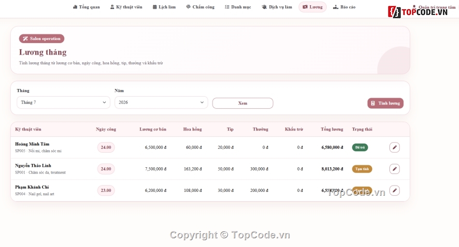The width and height of the screenshot is (459, 247).
Task: Go to the Chấm công menu
Action: pos(200,7)
